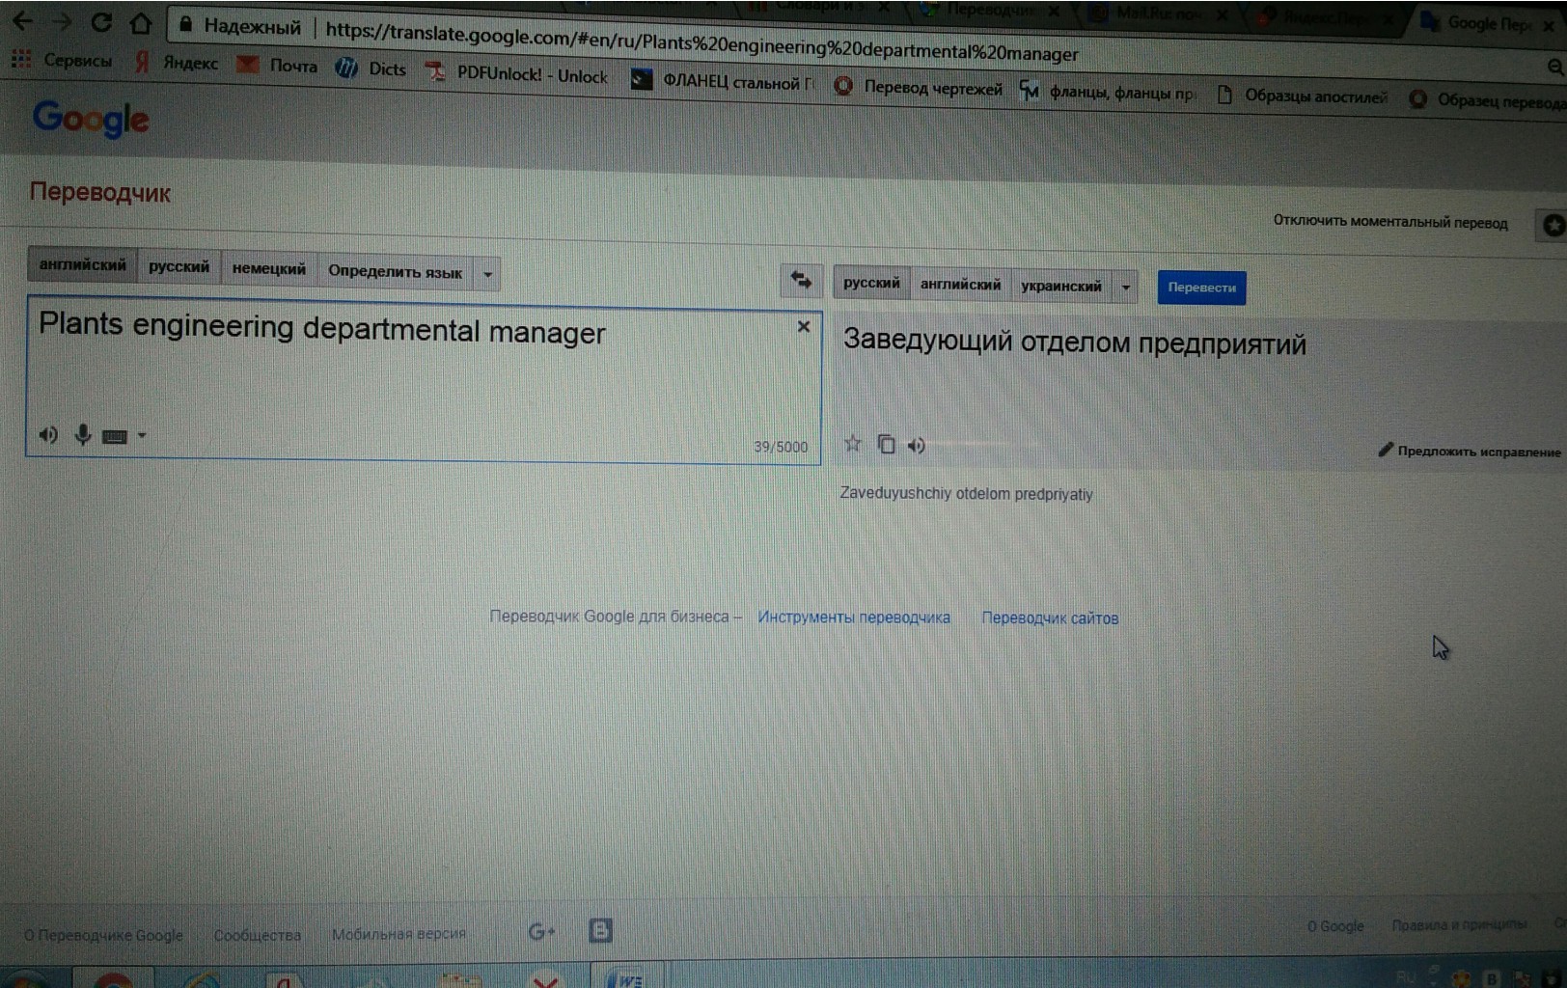
Task: Switch to the Google Переводчик browser tab
Action: click(x=1487, y=22)
